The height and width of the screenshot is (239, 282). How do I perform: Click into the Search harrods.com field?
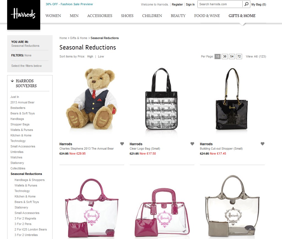220,4
